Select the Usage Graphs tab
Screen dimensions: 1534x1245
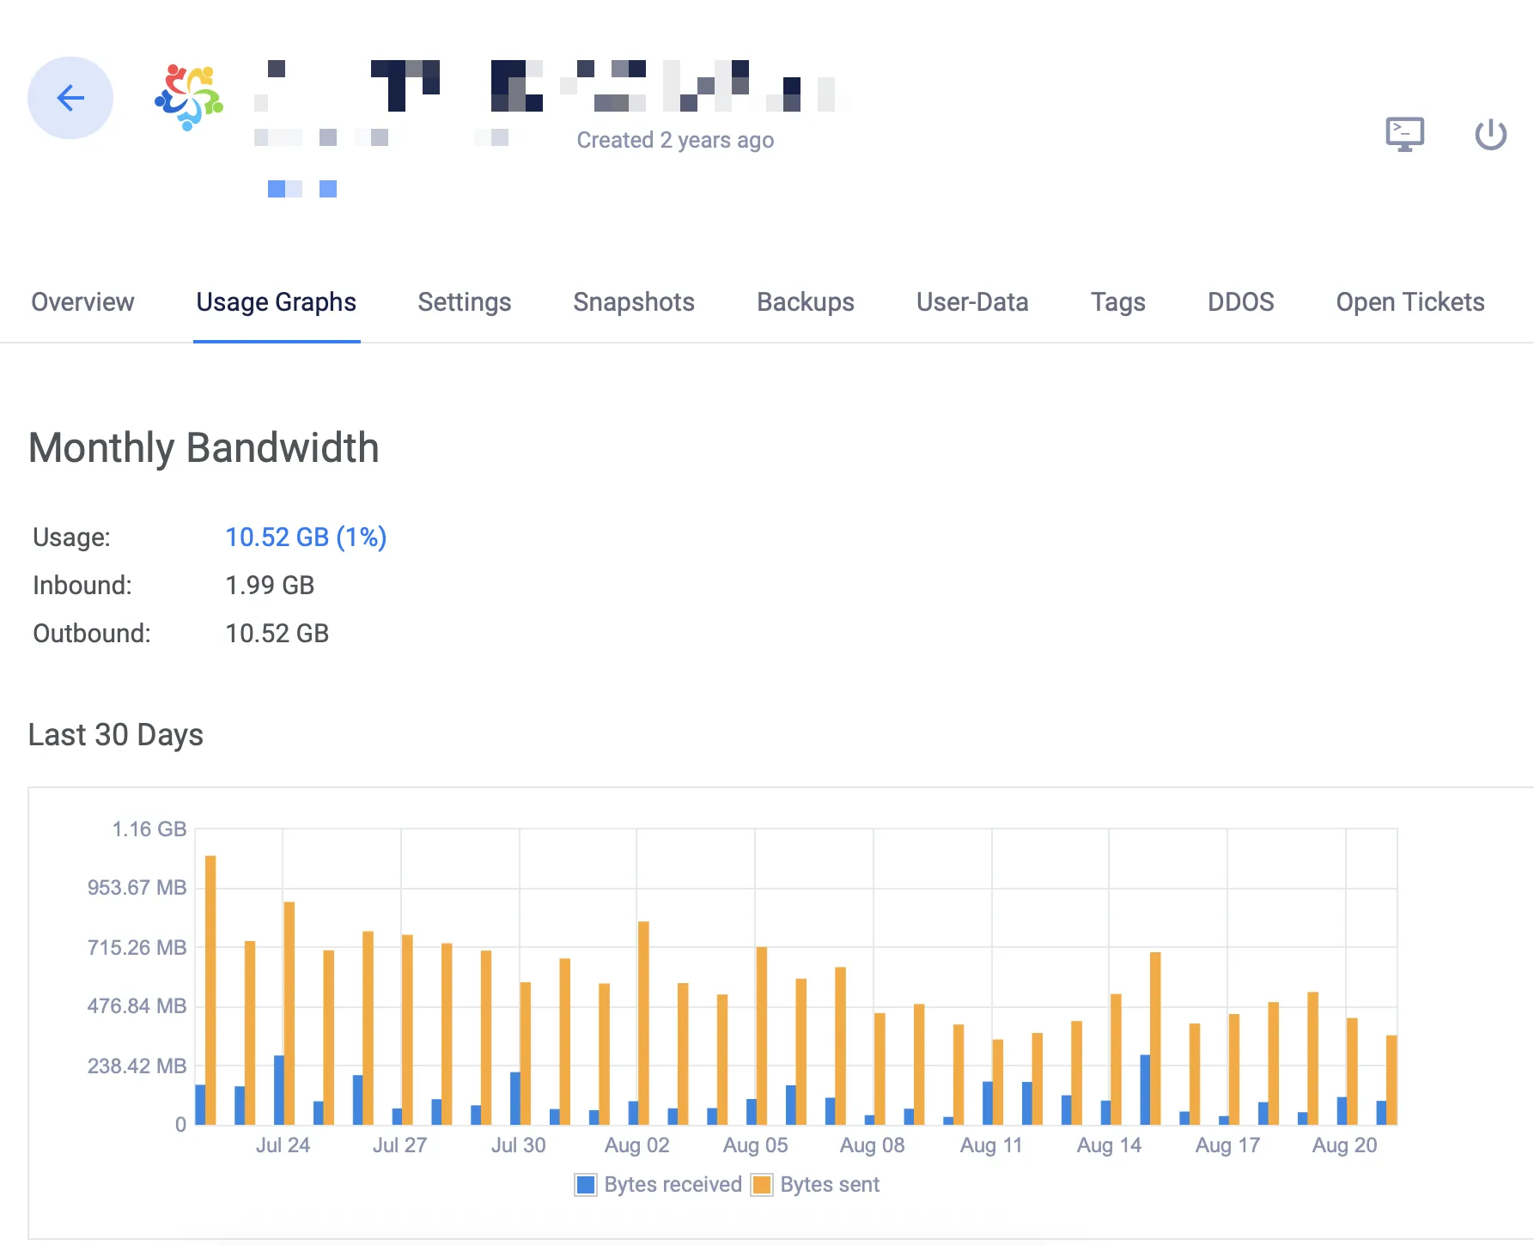point(276,302)
